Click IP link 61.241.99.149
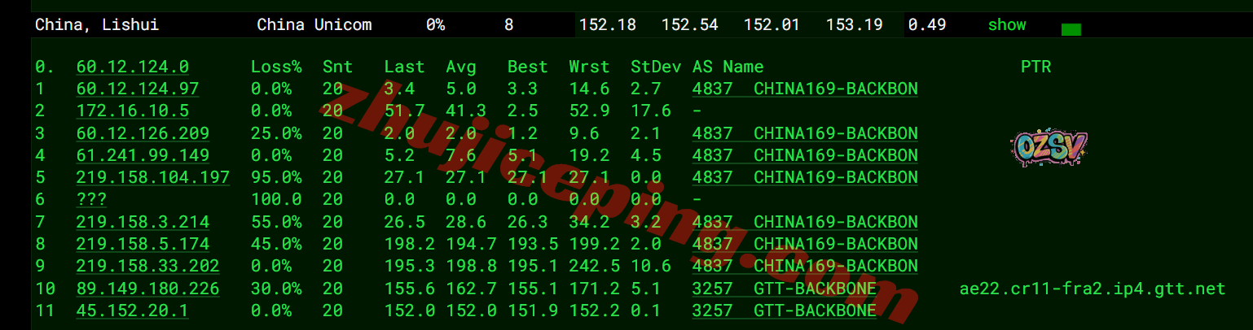 143,155
